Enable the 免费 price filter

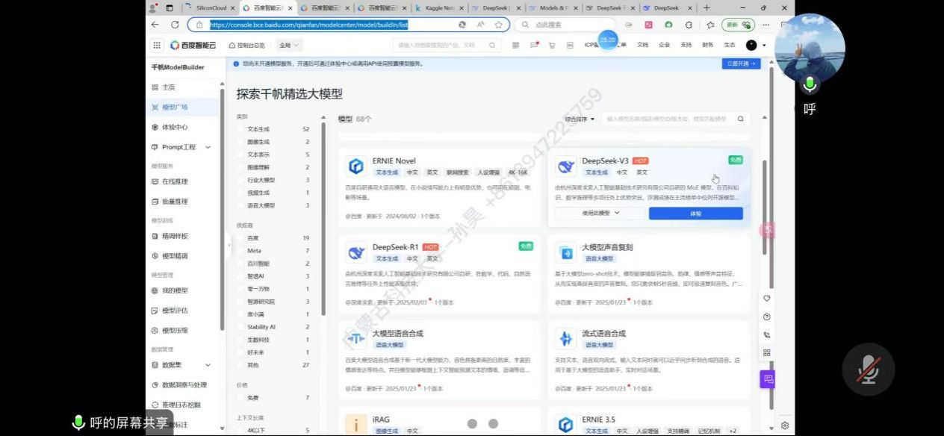pyautogui.click(x=241, y=398)
